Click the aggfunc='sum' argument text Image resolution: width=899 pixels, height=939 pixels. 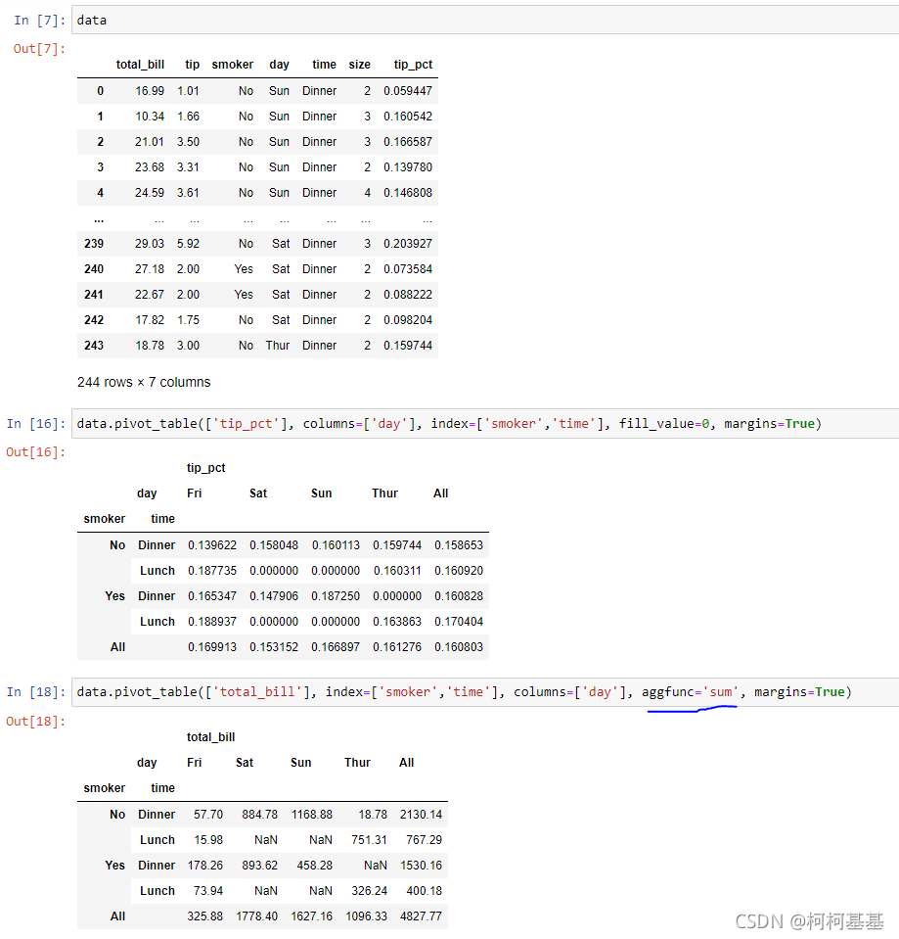pyautogui.click(x=693, y=691)
